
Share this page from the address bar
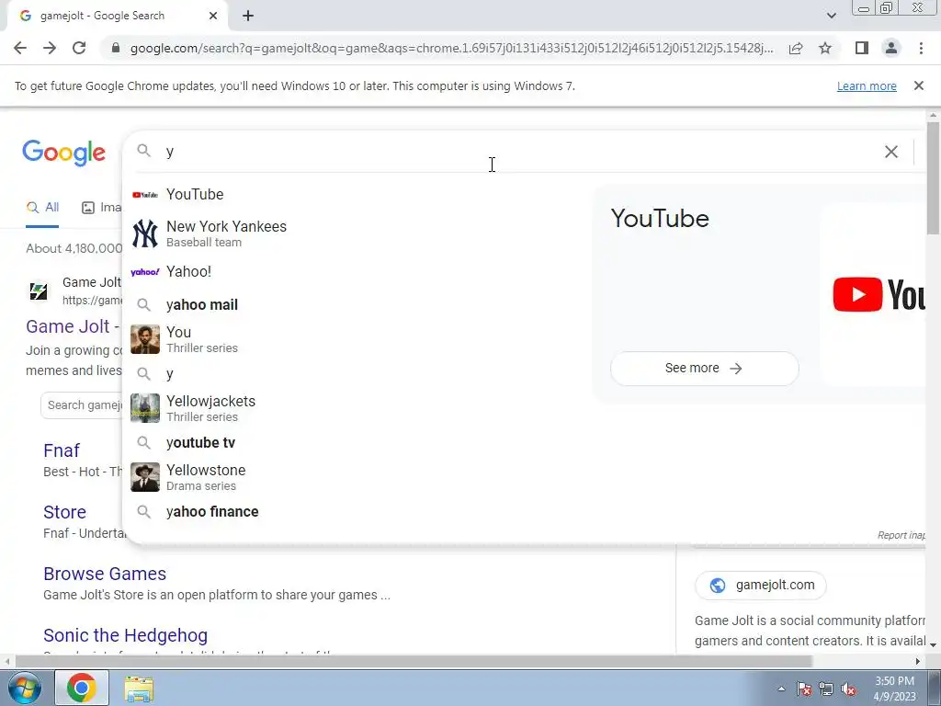[x=796, y=48]
